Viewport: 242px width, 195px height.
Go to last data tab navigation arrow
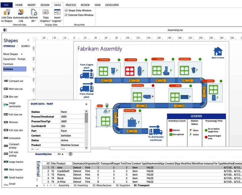54,185
